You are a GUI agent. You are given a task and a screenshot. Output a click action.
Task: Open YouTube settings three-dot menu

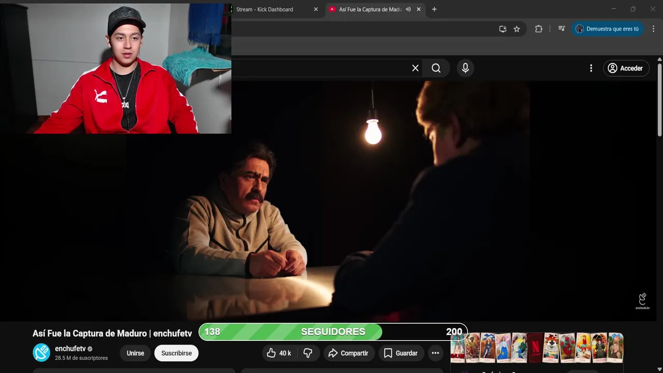tap(591, 68)
